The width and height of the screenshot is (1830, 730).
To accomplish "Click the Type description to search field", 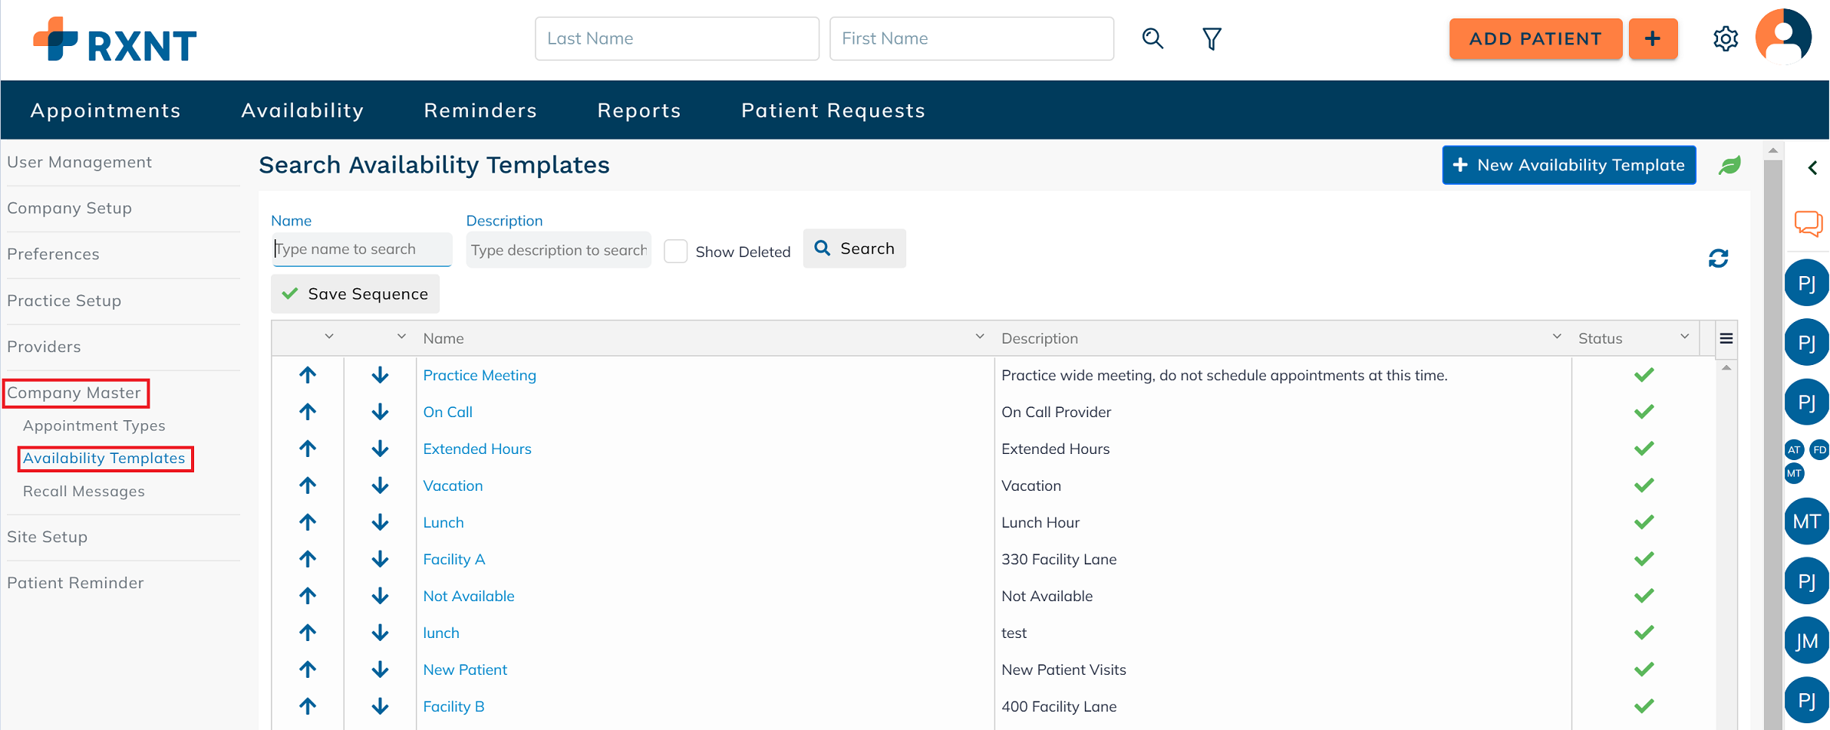I will pos(558,250).
